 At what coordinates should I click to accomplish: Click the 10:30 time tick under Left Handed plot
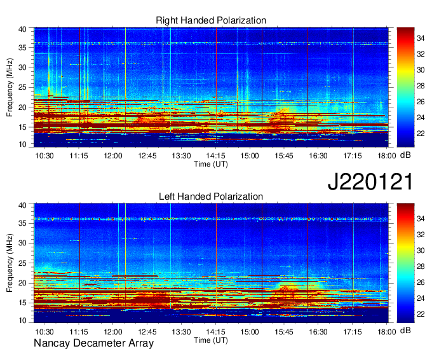(x=44, y=332)
